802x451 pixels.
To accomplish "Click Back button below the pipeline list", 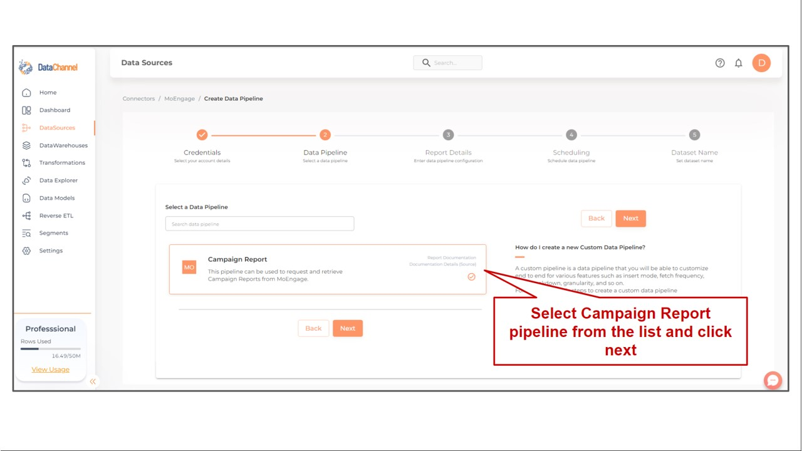I will 313,328.
